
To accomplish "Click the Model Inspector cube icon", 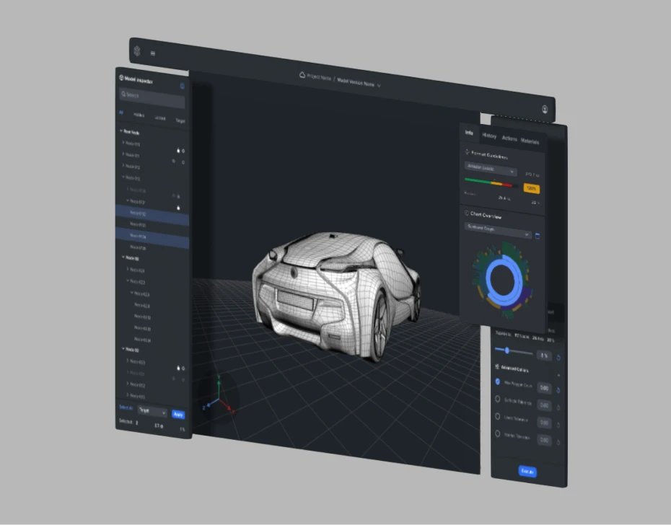I will 121,78.
